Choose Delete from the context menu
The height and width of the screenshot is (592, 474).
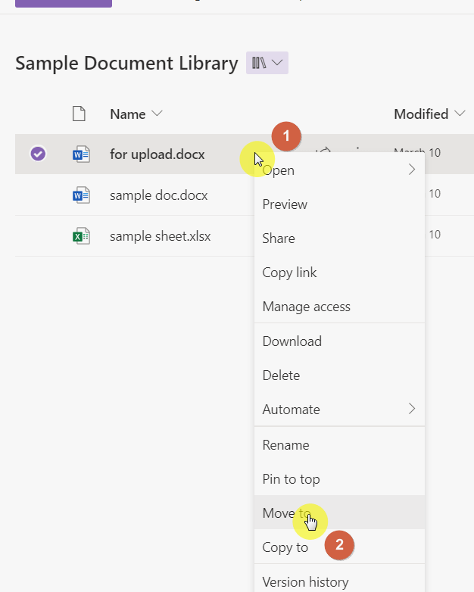pos(339,375)
